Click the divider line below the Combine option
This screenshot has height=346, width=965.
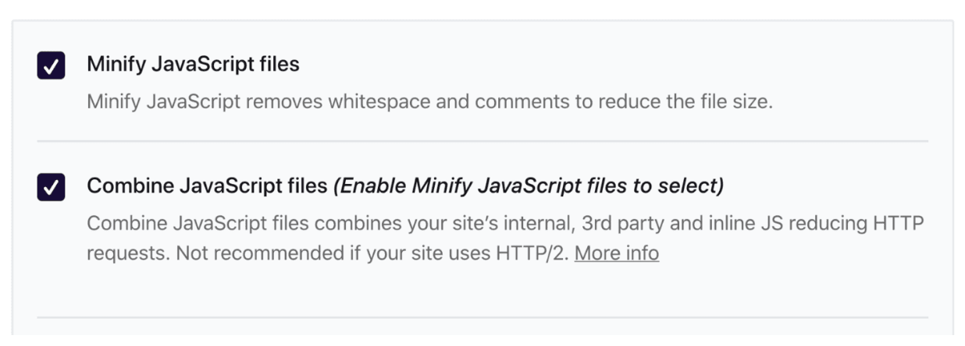[x=482, y=317]
